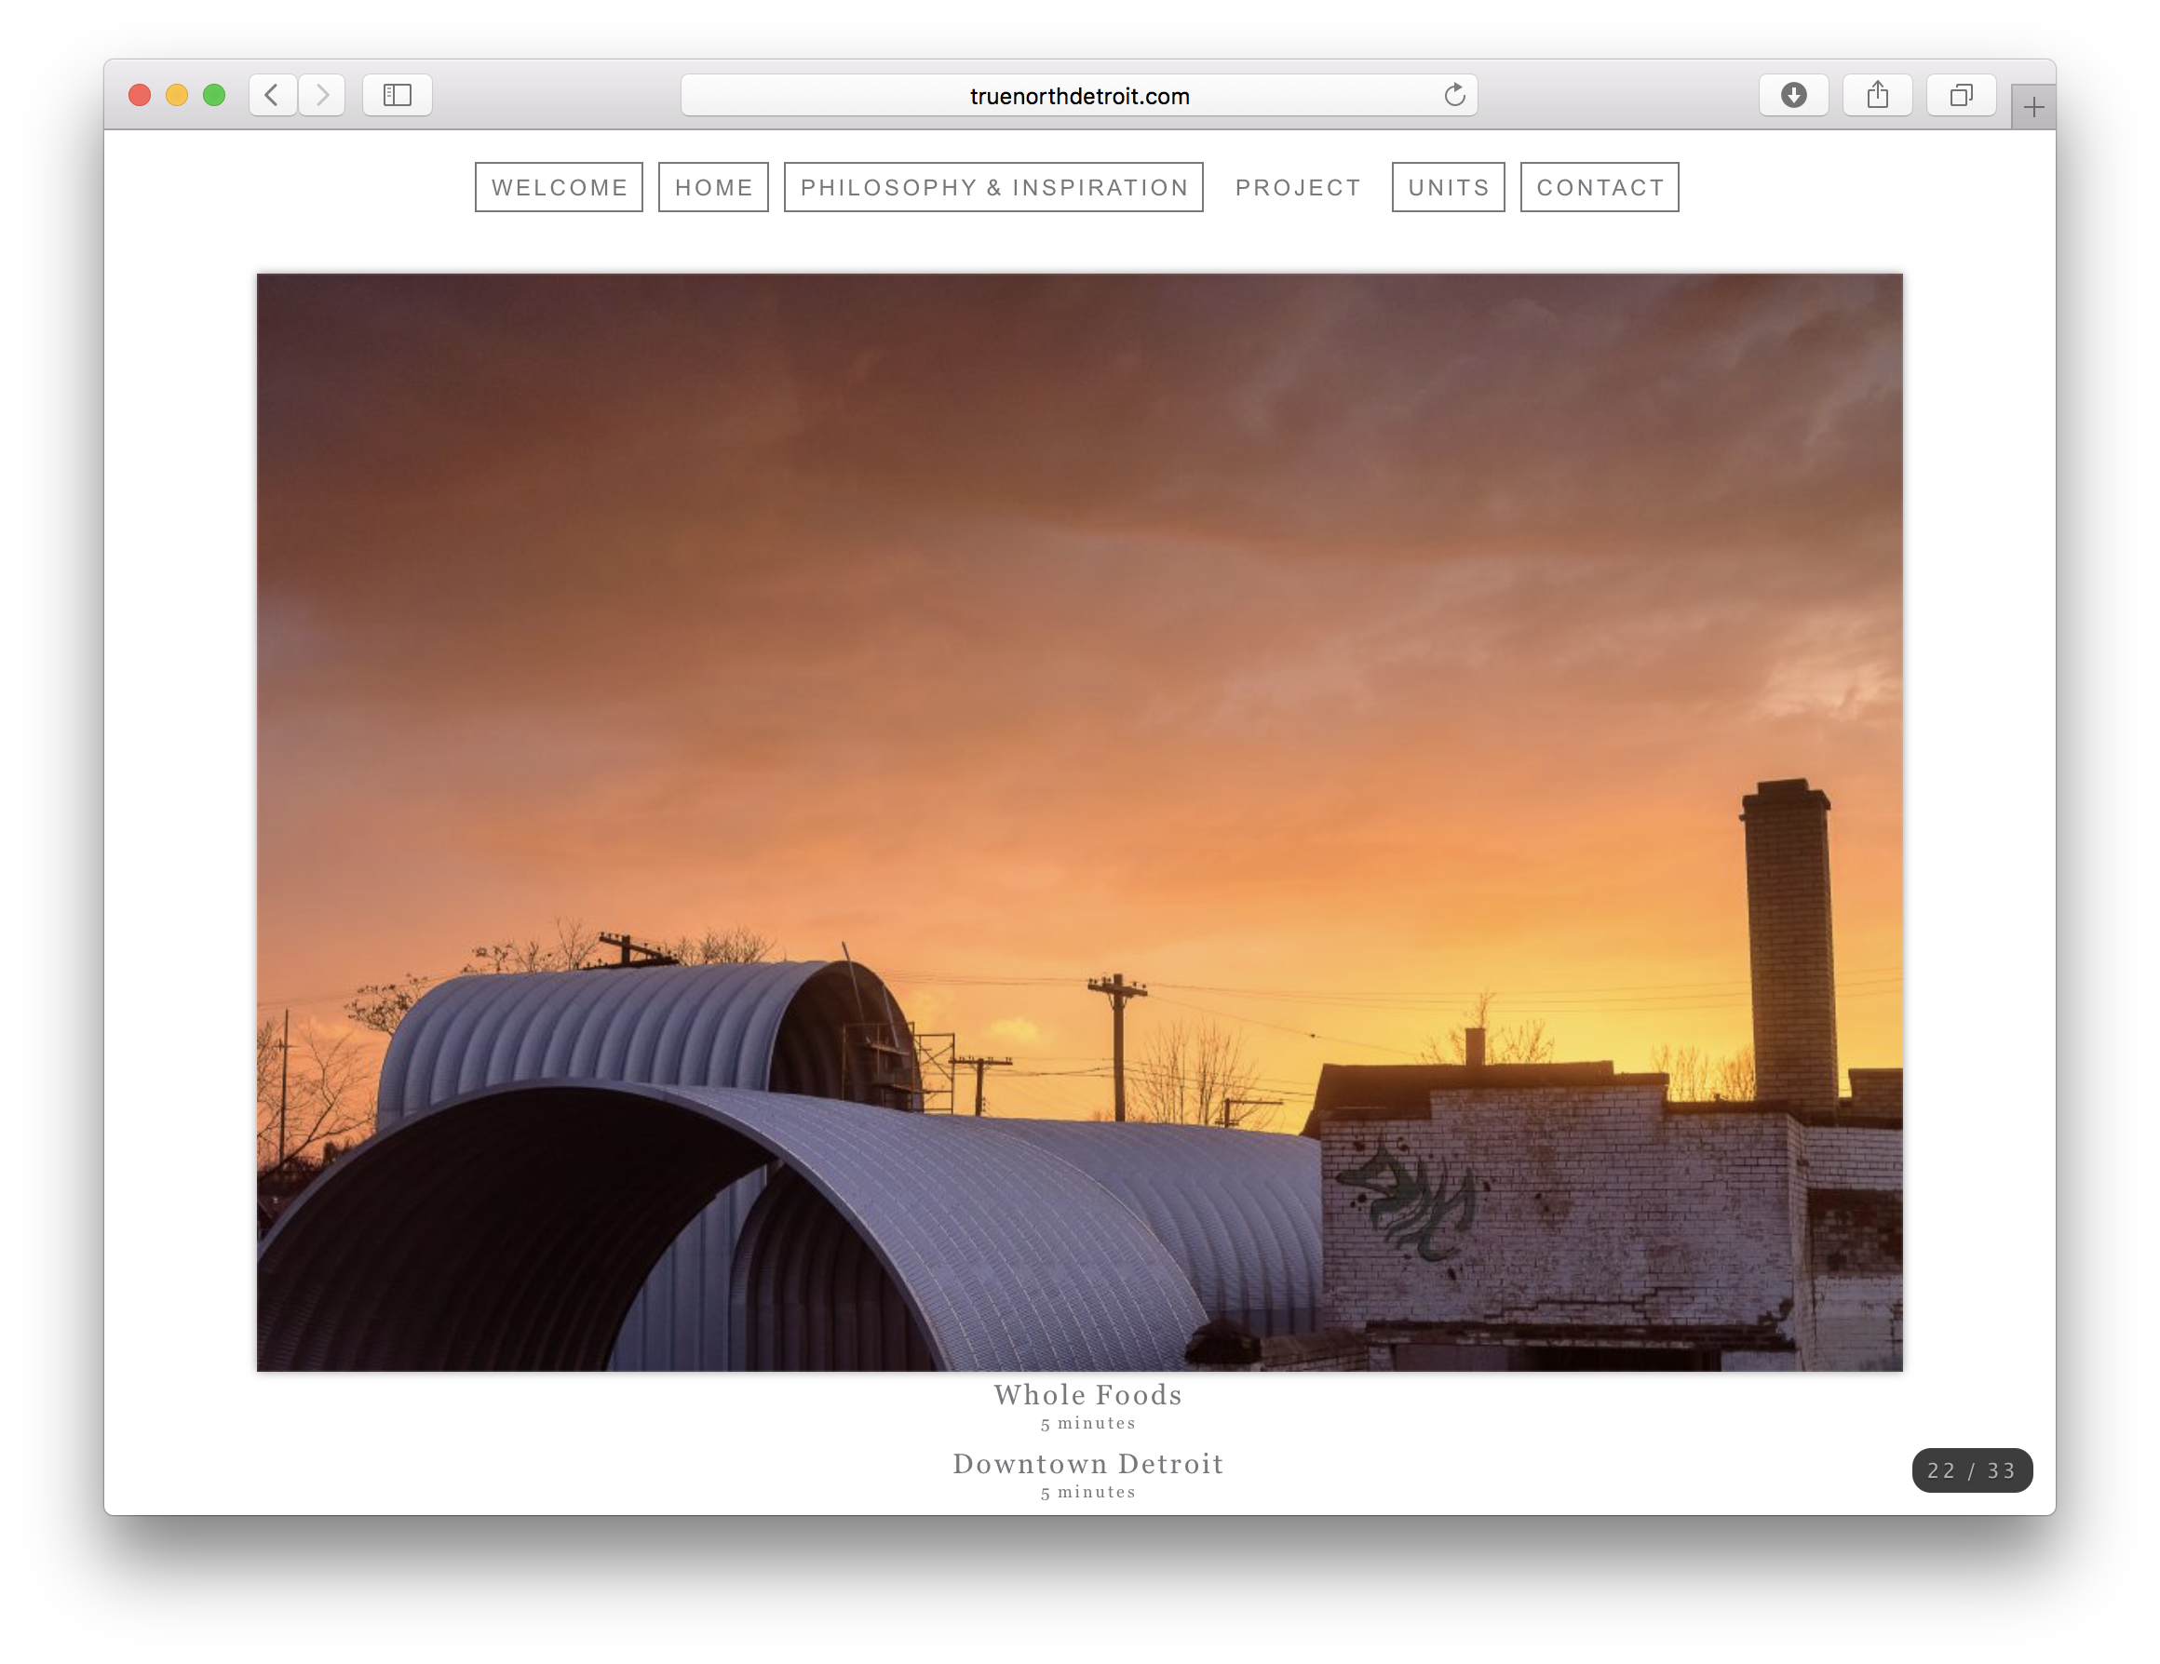This screenshot has width=2160, height=1664.
Task: Show all tabs overview
Action: [x=1960, y=95]
